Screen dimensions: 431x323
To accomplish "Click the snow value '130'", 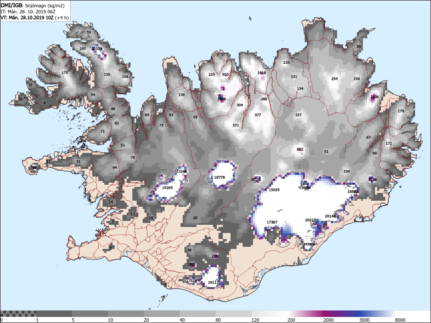I will pos(107,75).
